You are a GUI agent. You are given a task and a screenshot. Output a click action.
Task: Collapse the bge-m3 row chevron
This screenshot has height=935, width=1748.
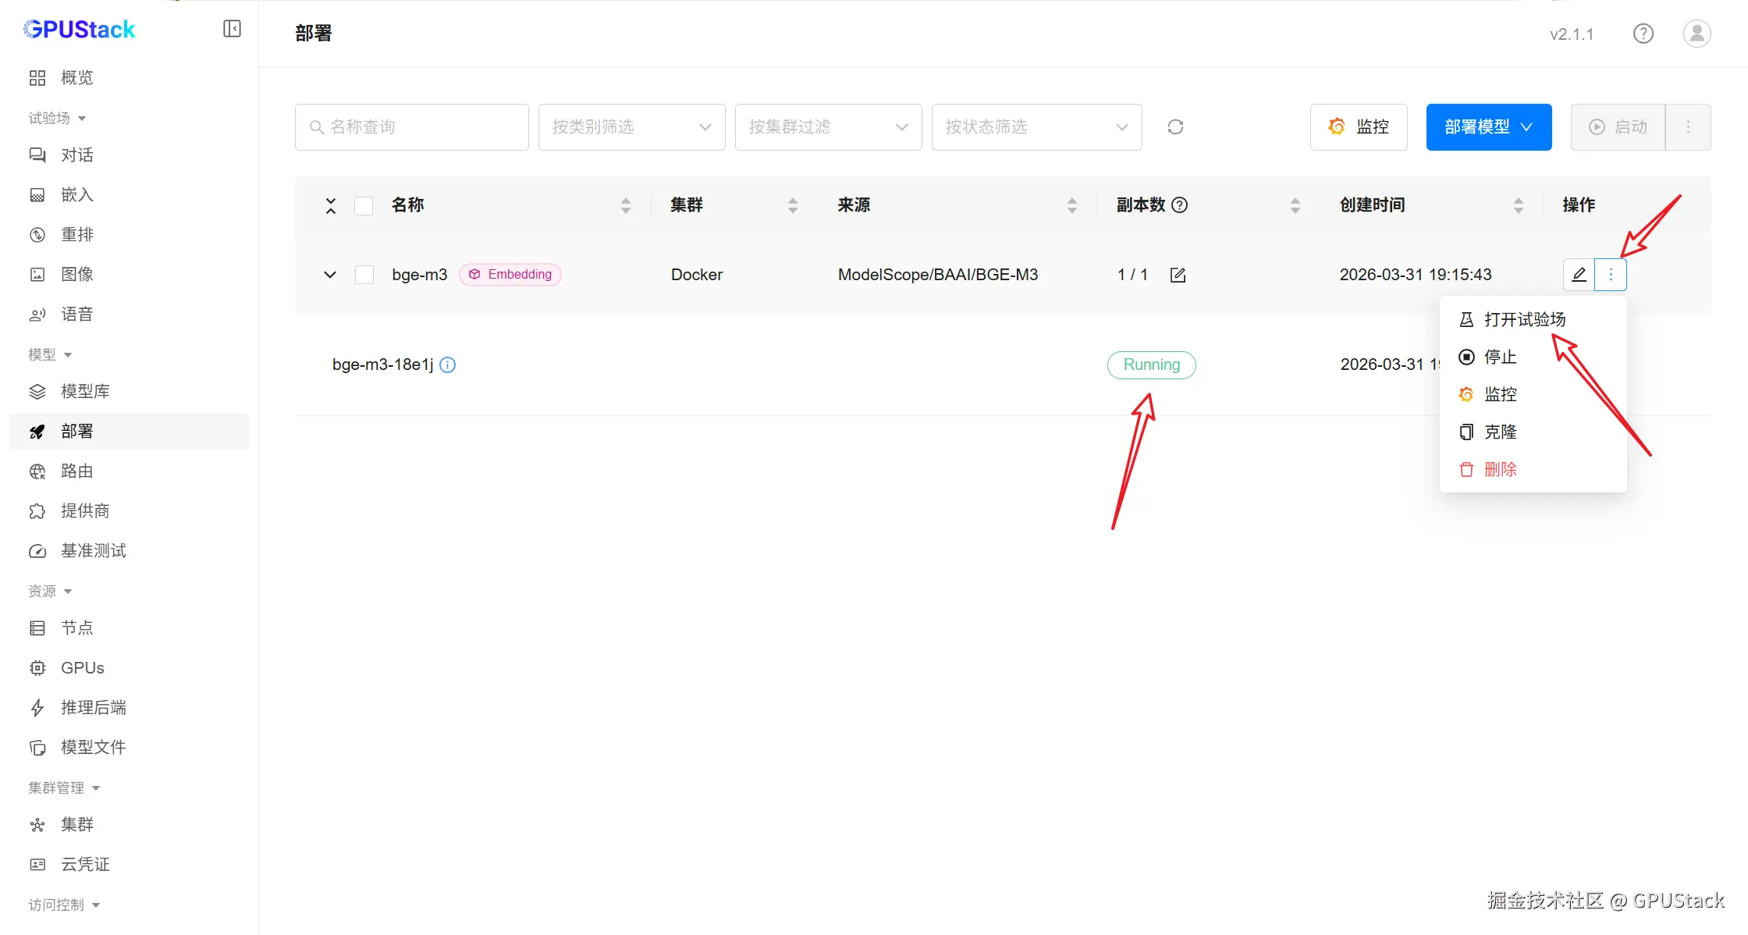pyautogui.click(x=330, y=275)
